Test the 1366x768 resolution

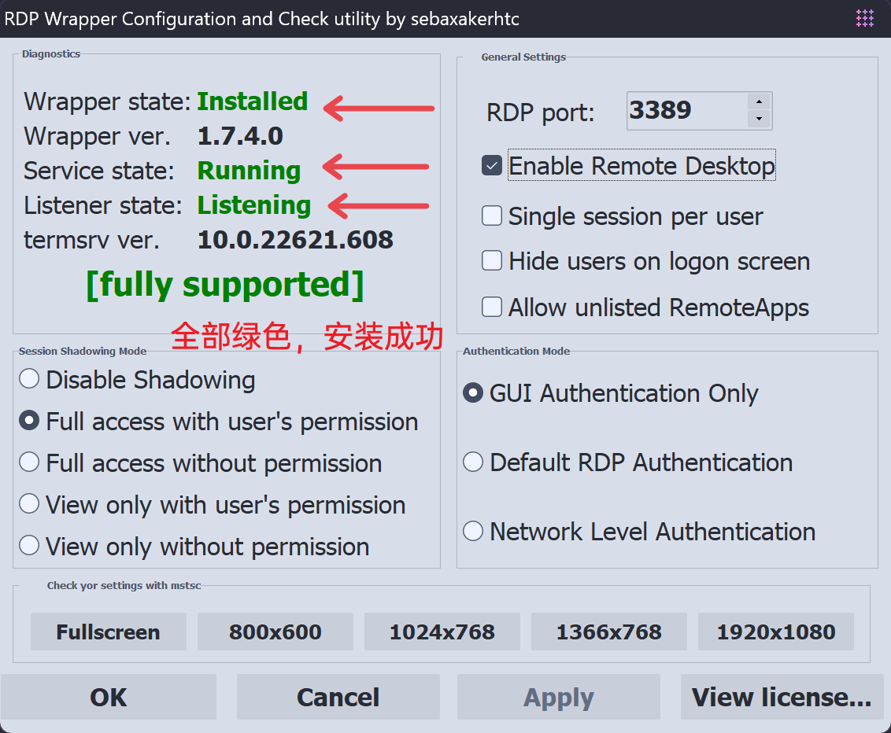coord(609,632)
